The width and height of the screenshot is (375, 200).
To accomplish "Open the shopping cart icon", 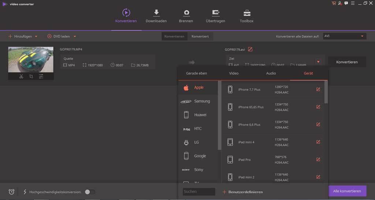I will [334, 3].
